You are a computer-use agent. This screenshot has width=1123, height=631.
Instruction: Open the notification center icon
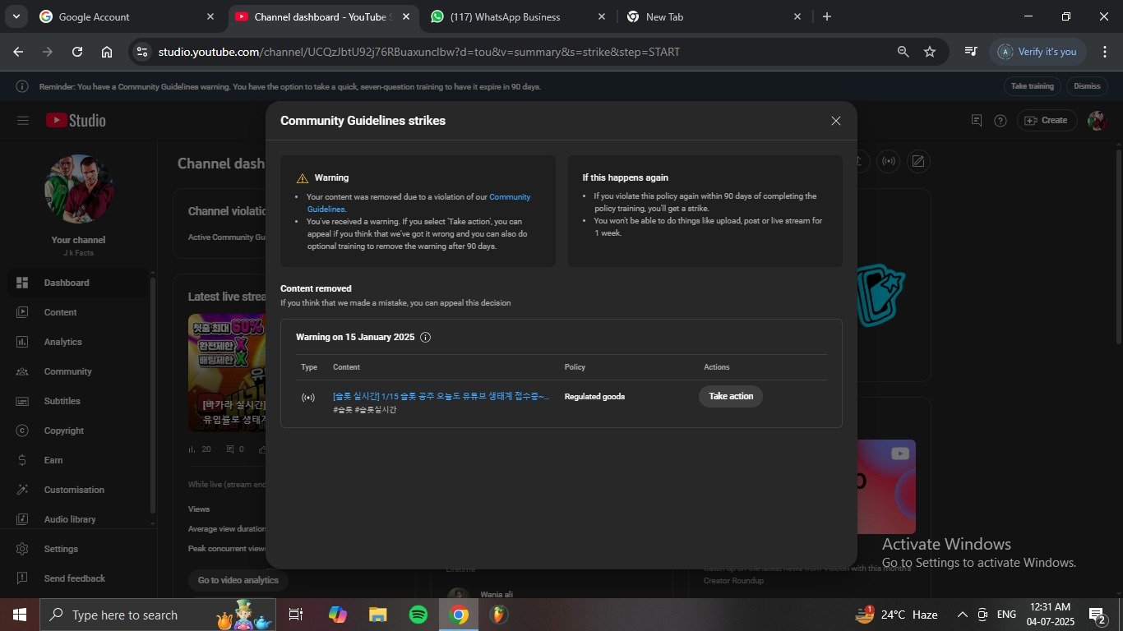click(x=1097, y=615)
